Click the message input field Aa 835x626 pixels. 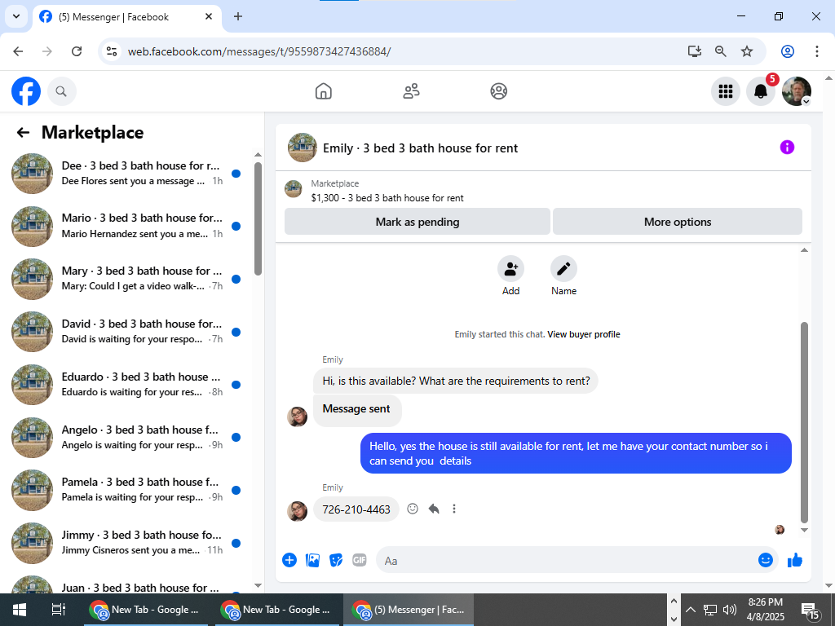(564, 561)
